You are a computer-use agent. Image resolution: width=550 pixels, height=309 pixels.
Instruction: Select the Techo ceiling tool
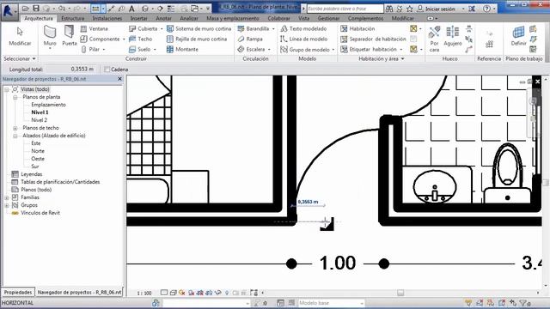coord(141,39)
